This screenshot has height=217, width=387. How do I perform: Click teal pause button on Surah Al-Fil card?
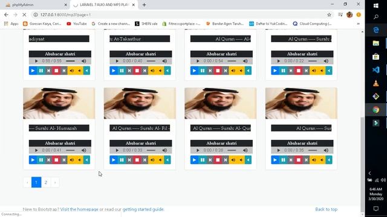click(122, 160)
